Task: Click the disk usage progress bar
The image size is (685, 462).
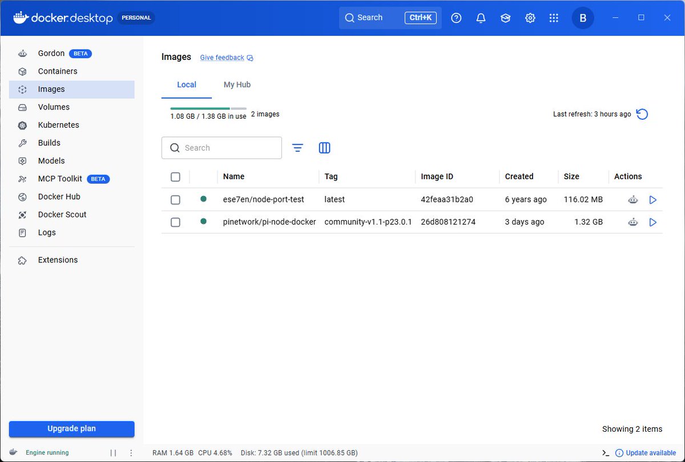Action: (208, 108)
